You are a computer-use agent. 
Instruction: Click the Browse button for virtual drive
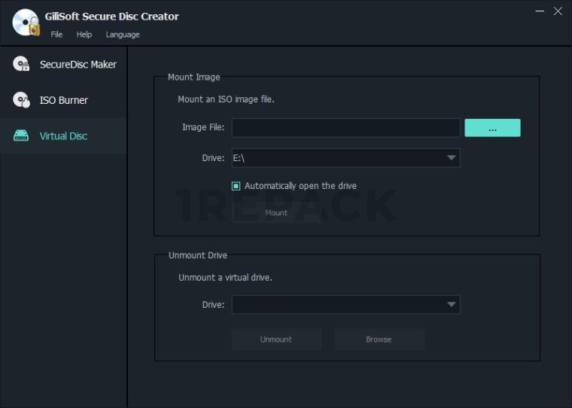(x=379, y=339)
